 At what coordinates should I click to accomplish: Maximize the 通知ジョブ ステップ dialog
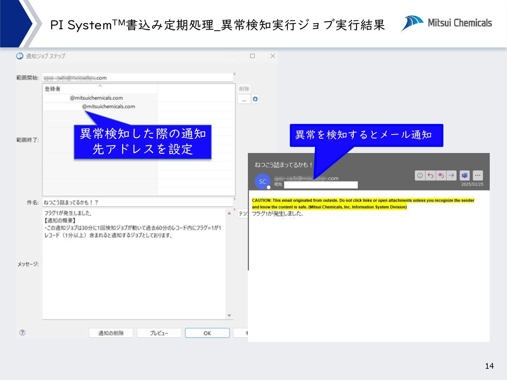coord(252,56)
